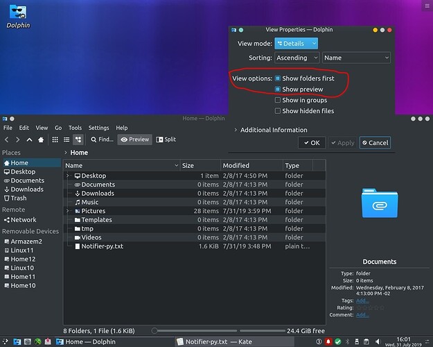Open the Sorting Ascending dropdown
433x347 pixels.
pos(297,58)
